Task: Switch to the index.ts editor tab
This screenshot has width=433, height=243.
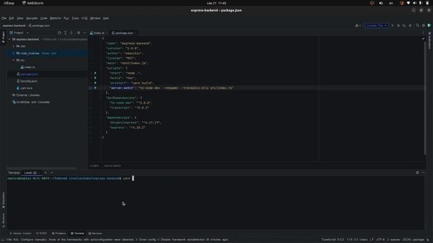Action: pos(97,33)
